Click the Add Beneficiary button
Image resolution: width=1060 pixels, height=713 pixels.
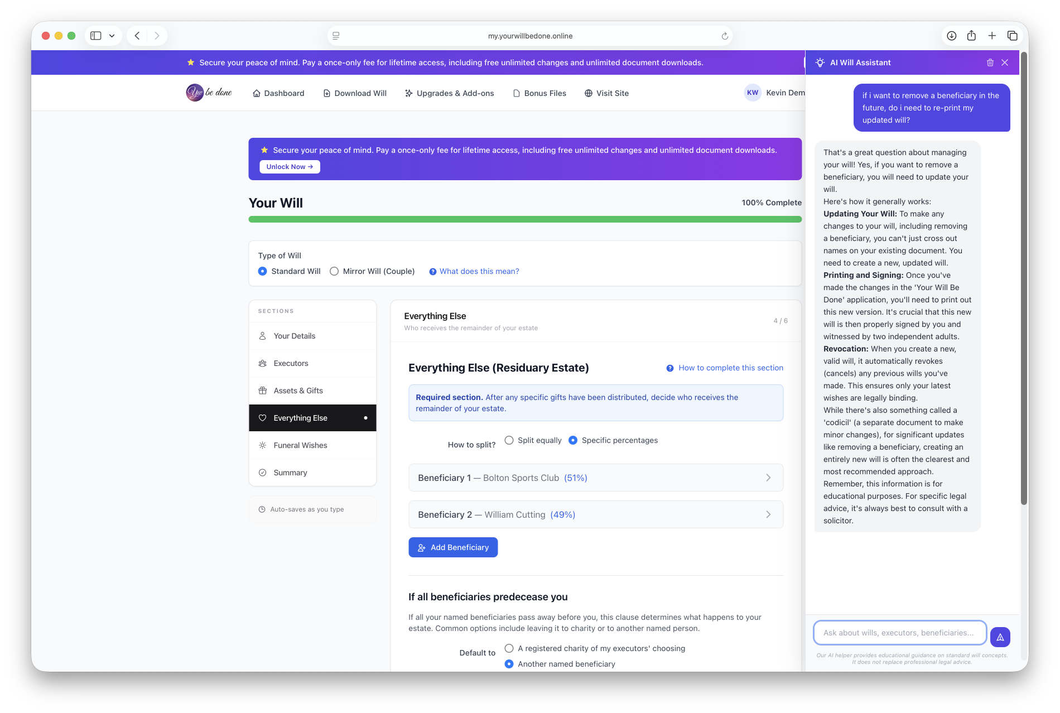click(x=453, y=547)
